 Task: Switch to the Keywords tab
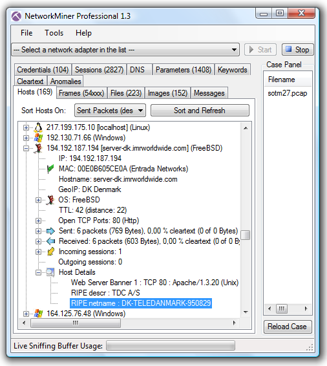tap(233, 70)
